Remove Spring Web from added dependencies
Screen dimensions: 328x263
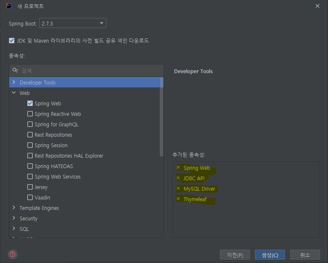click(178, 167)
